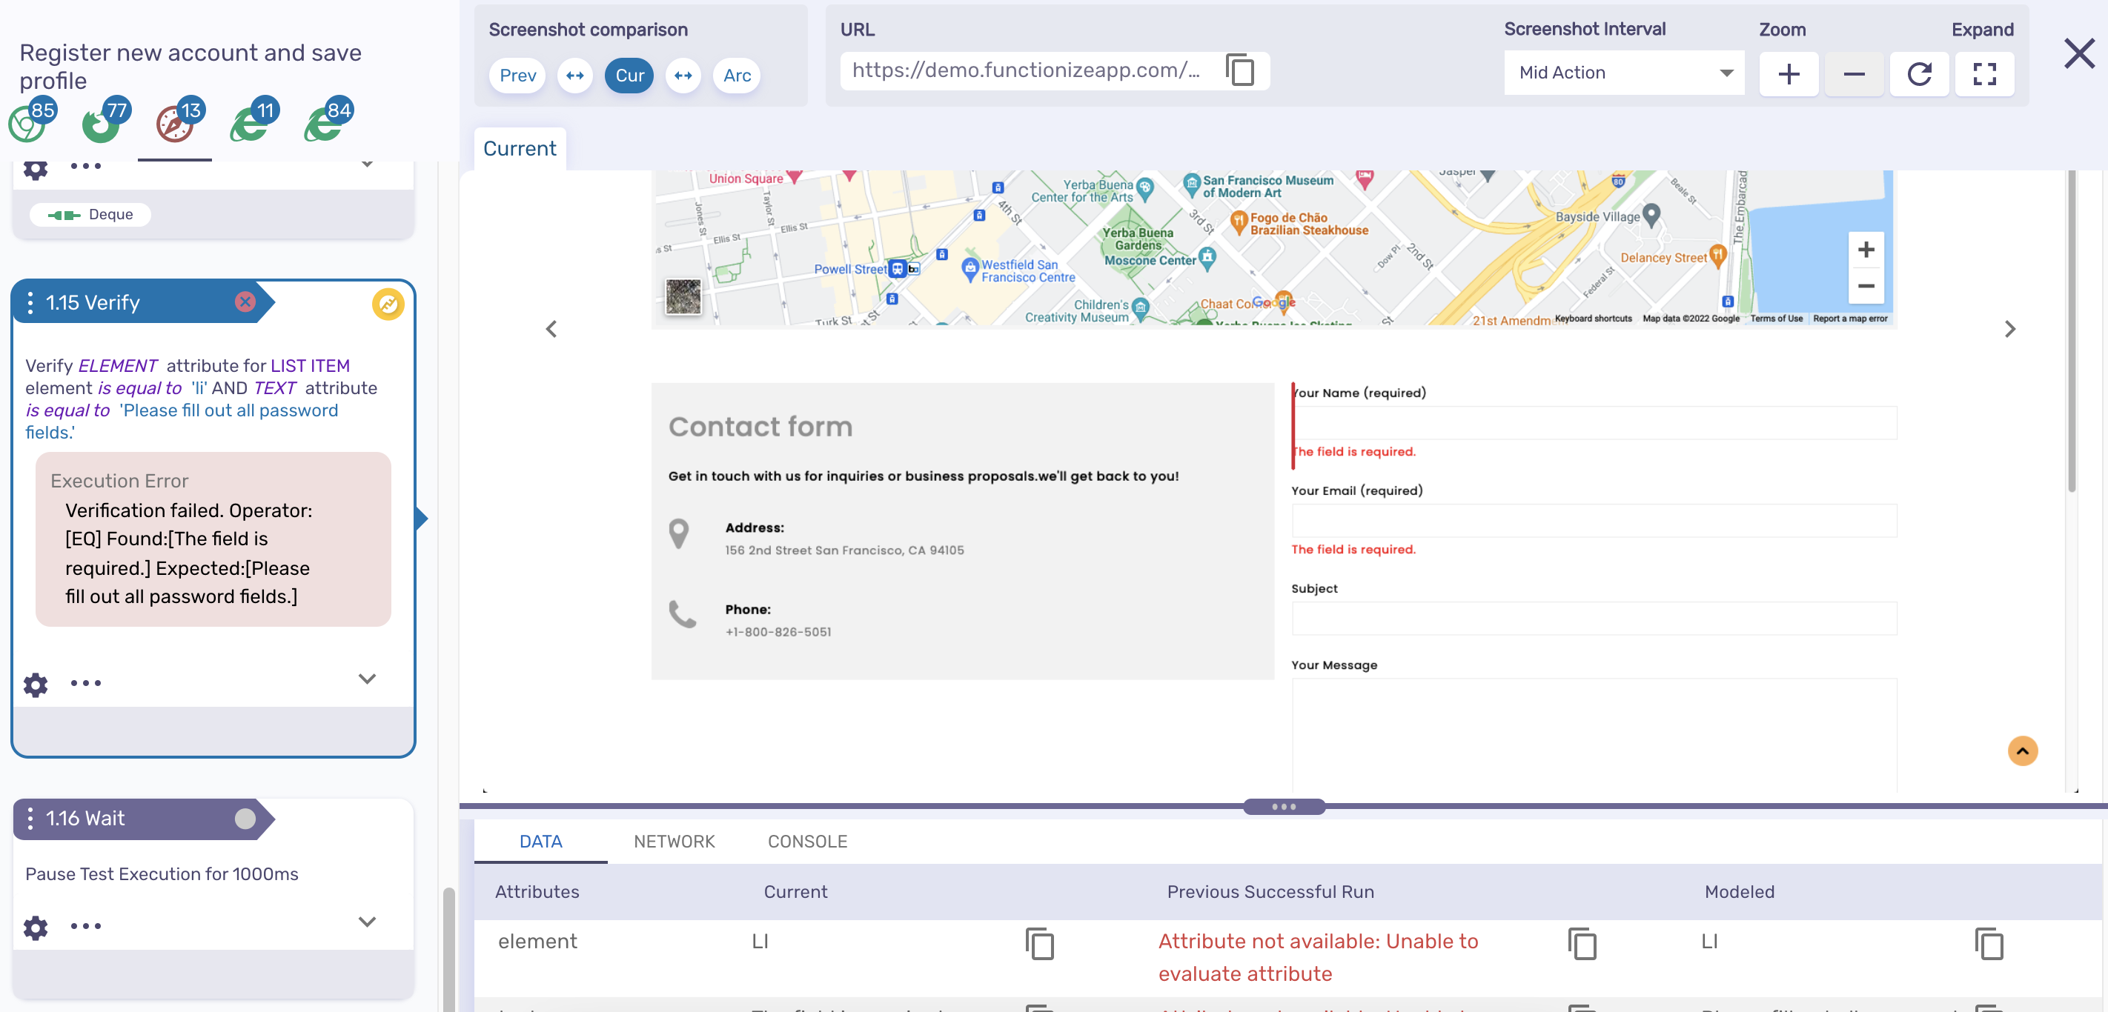Click the 'Modeled' column header

click(x=1739, y=892)
